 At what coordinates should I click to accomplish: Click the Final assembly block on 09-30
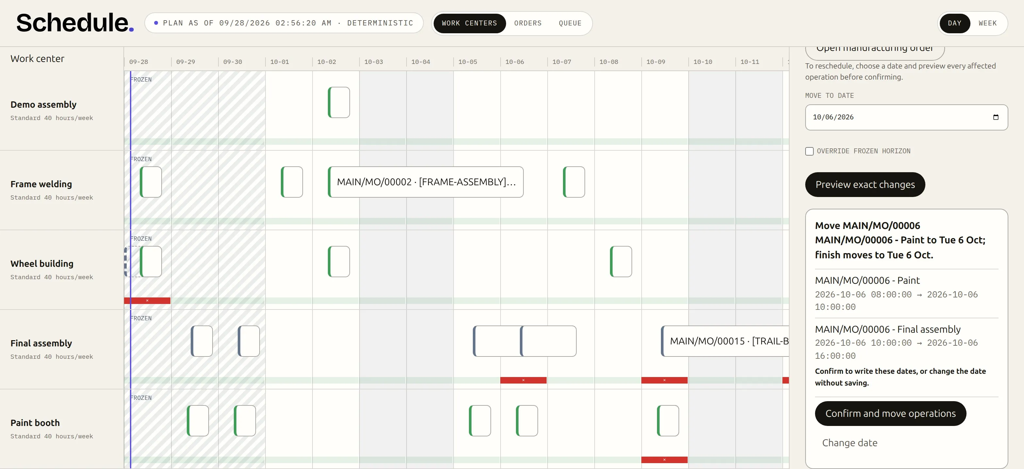tap(248, 341)
